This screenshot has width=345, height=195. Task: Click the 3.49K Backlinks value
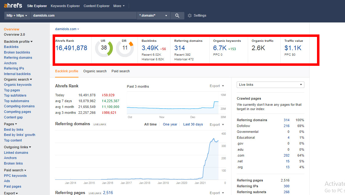[150, 48]
